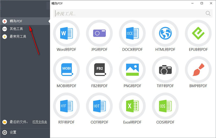
Task: Click the 'RTF轉PDF' label text
Action: pos(66,122)
